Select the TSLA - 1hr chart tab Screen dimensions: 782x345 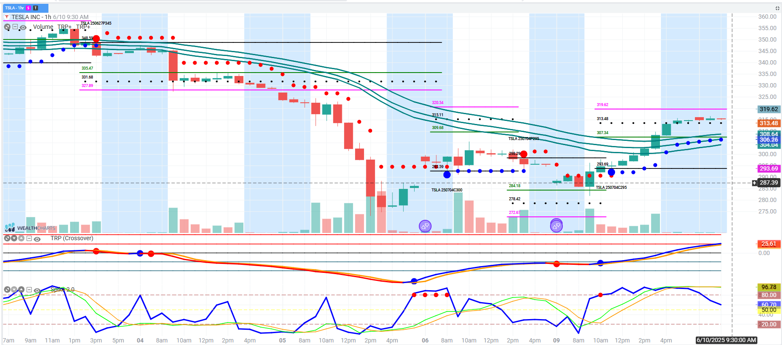tap(14, 8)
